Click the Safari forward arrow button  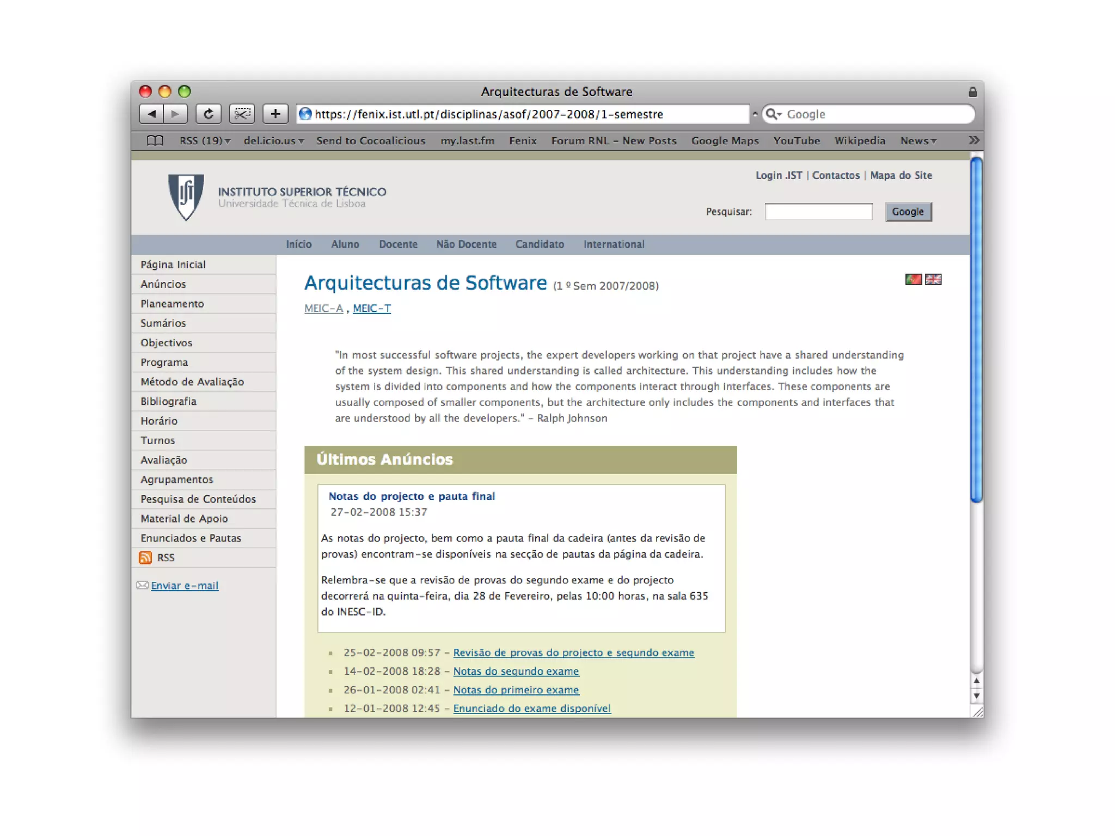click(x=175, y=114)
